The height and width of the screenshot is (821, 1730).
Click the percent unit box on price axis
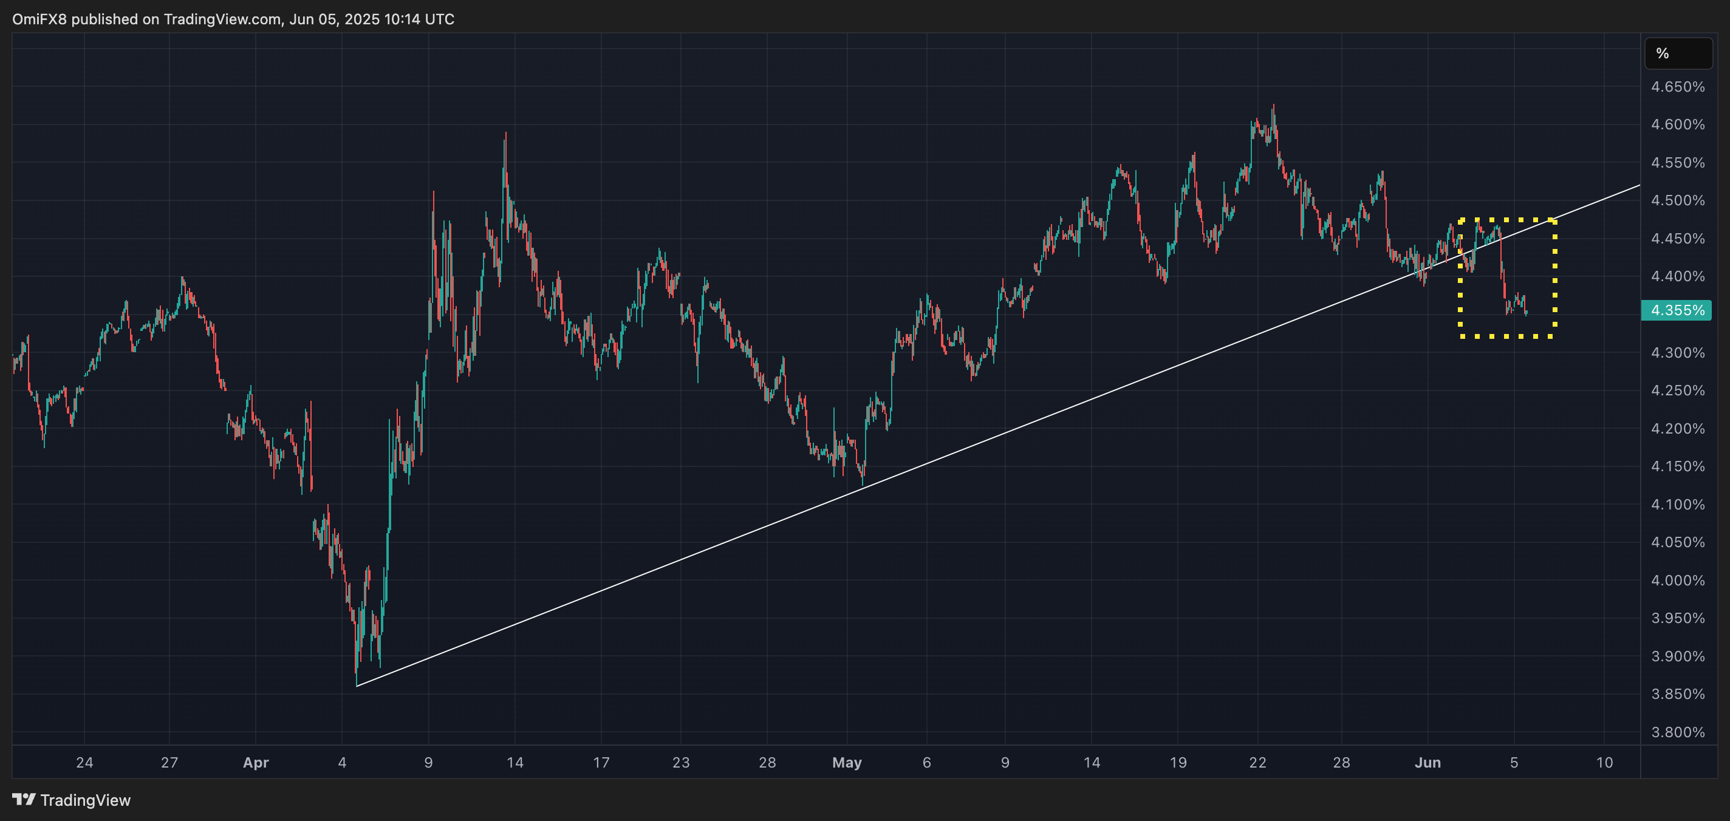coord(1678,53)
